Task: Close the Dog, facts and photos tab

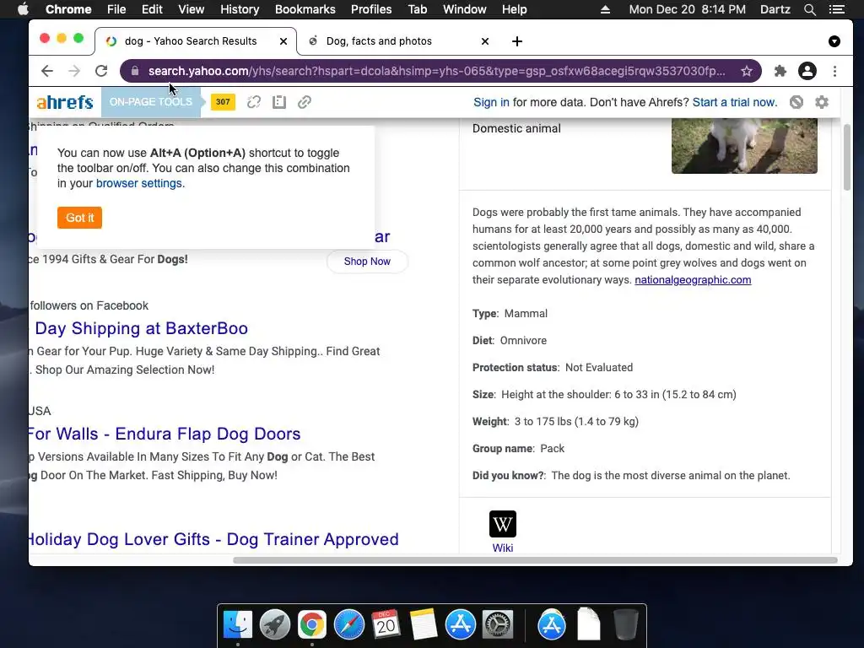Action: point(485,41)
